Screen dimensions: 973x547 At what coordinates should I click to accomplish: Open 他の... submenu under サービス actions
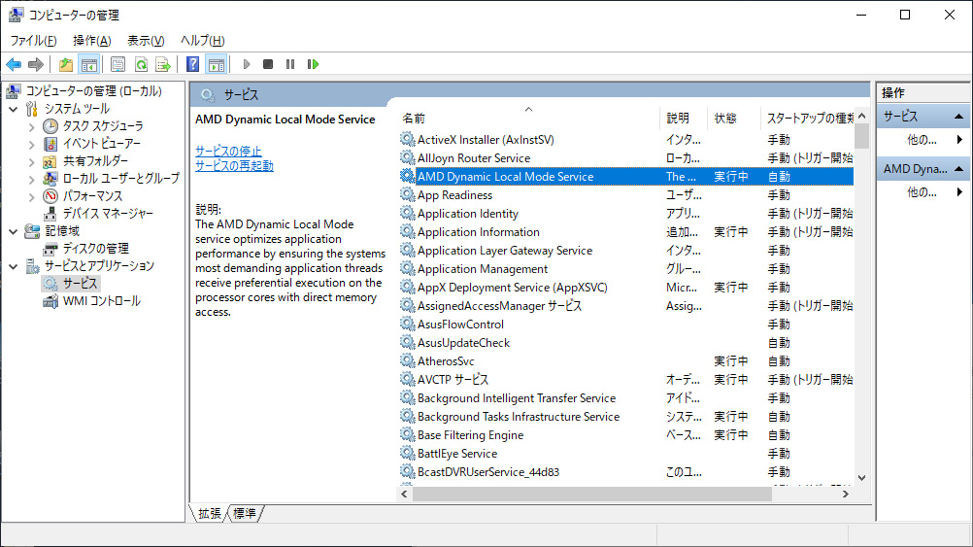pos(923,140)
